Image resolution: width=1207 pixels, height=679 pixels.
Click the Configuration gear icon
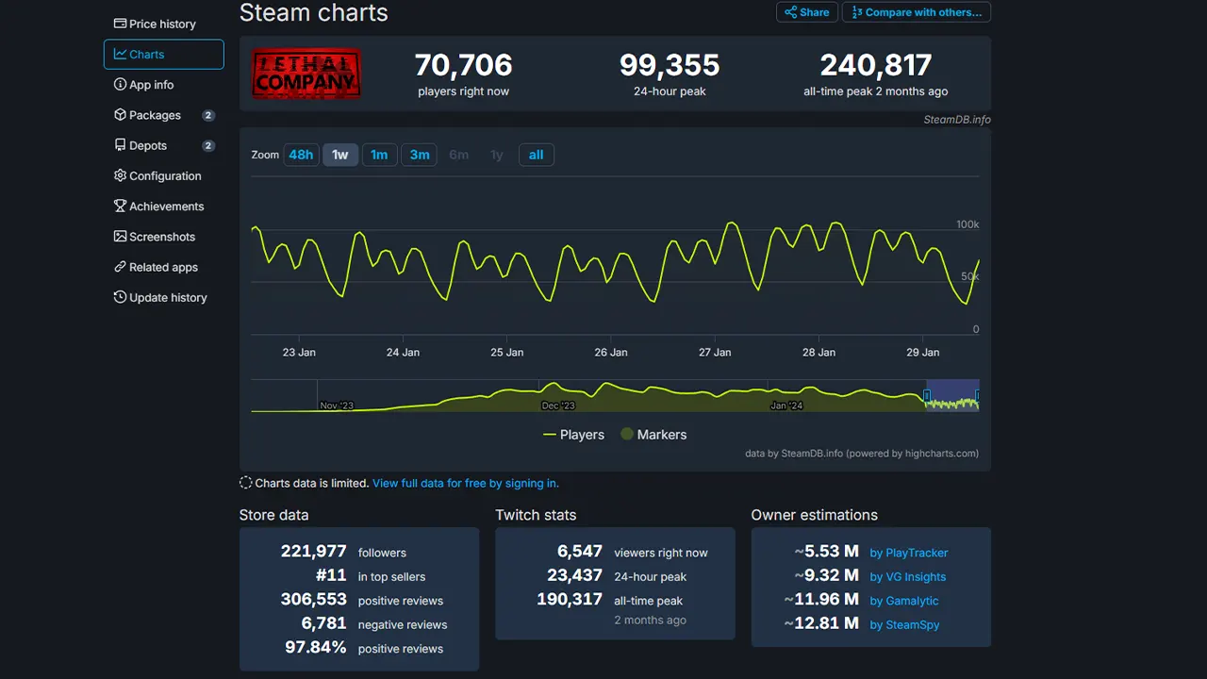120,175
